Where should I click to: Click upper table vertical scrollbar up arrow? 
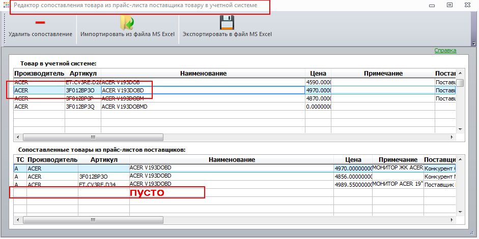(x=460, y=73)
